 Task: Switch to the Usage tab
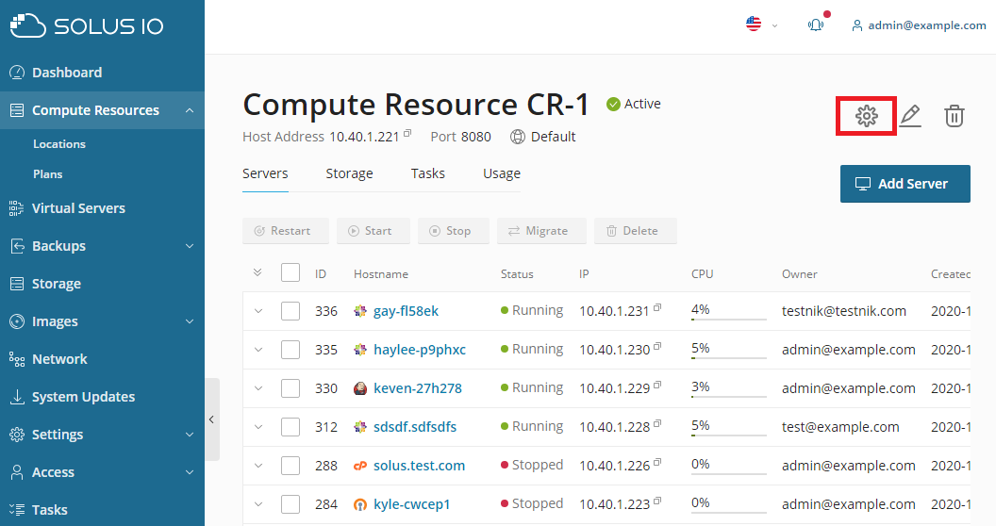click(x=502, y=173)
